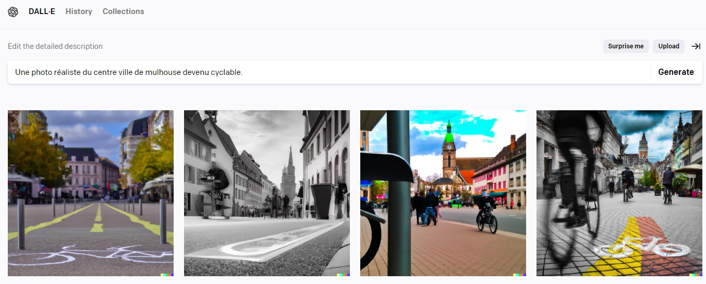Open the blurred cyclist with yellow-red lane image
Screen dimensions: 706x284
(619, 193)
